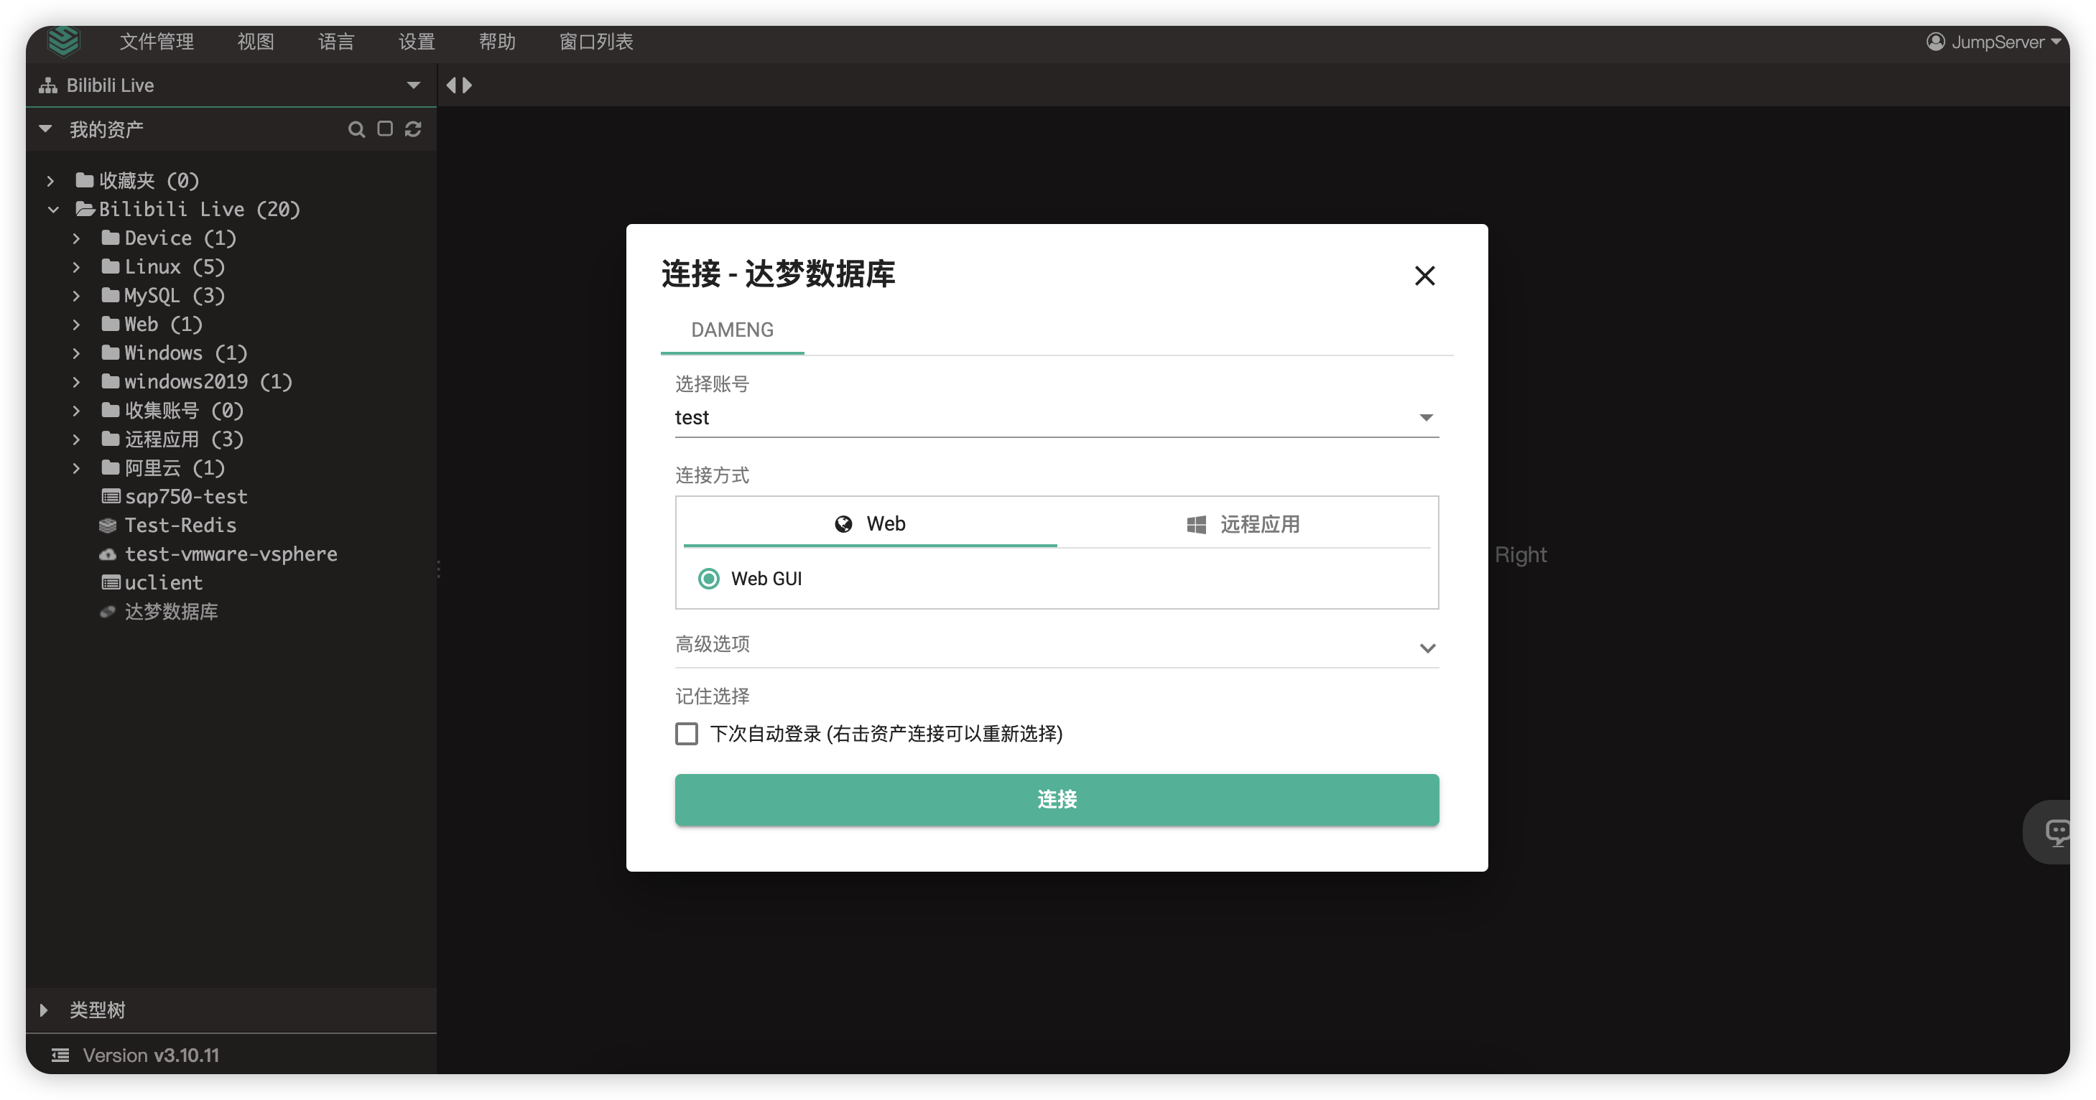This screenshot has height=1100, width=2096.
Task: Click the Version v3.10.11 text
Action: (x=152, y=1055)
